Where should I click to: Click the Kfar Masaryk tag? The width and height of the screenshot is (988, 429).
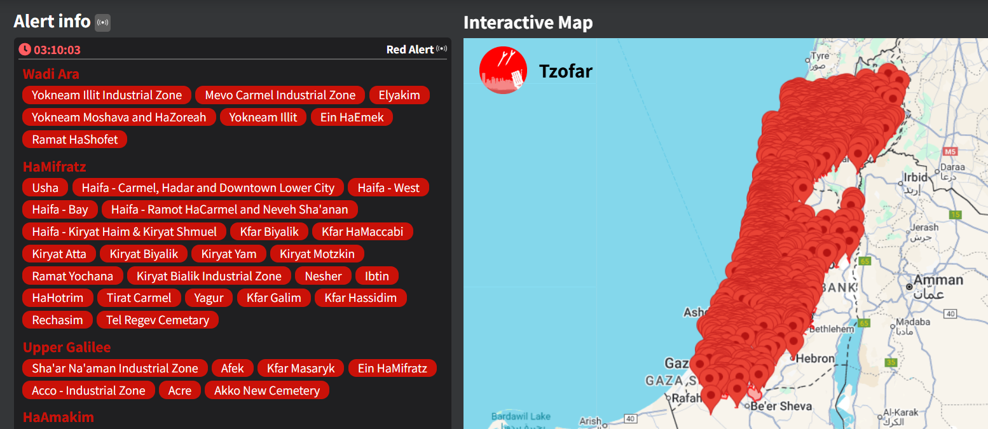click(x=301, y=368)
